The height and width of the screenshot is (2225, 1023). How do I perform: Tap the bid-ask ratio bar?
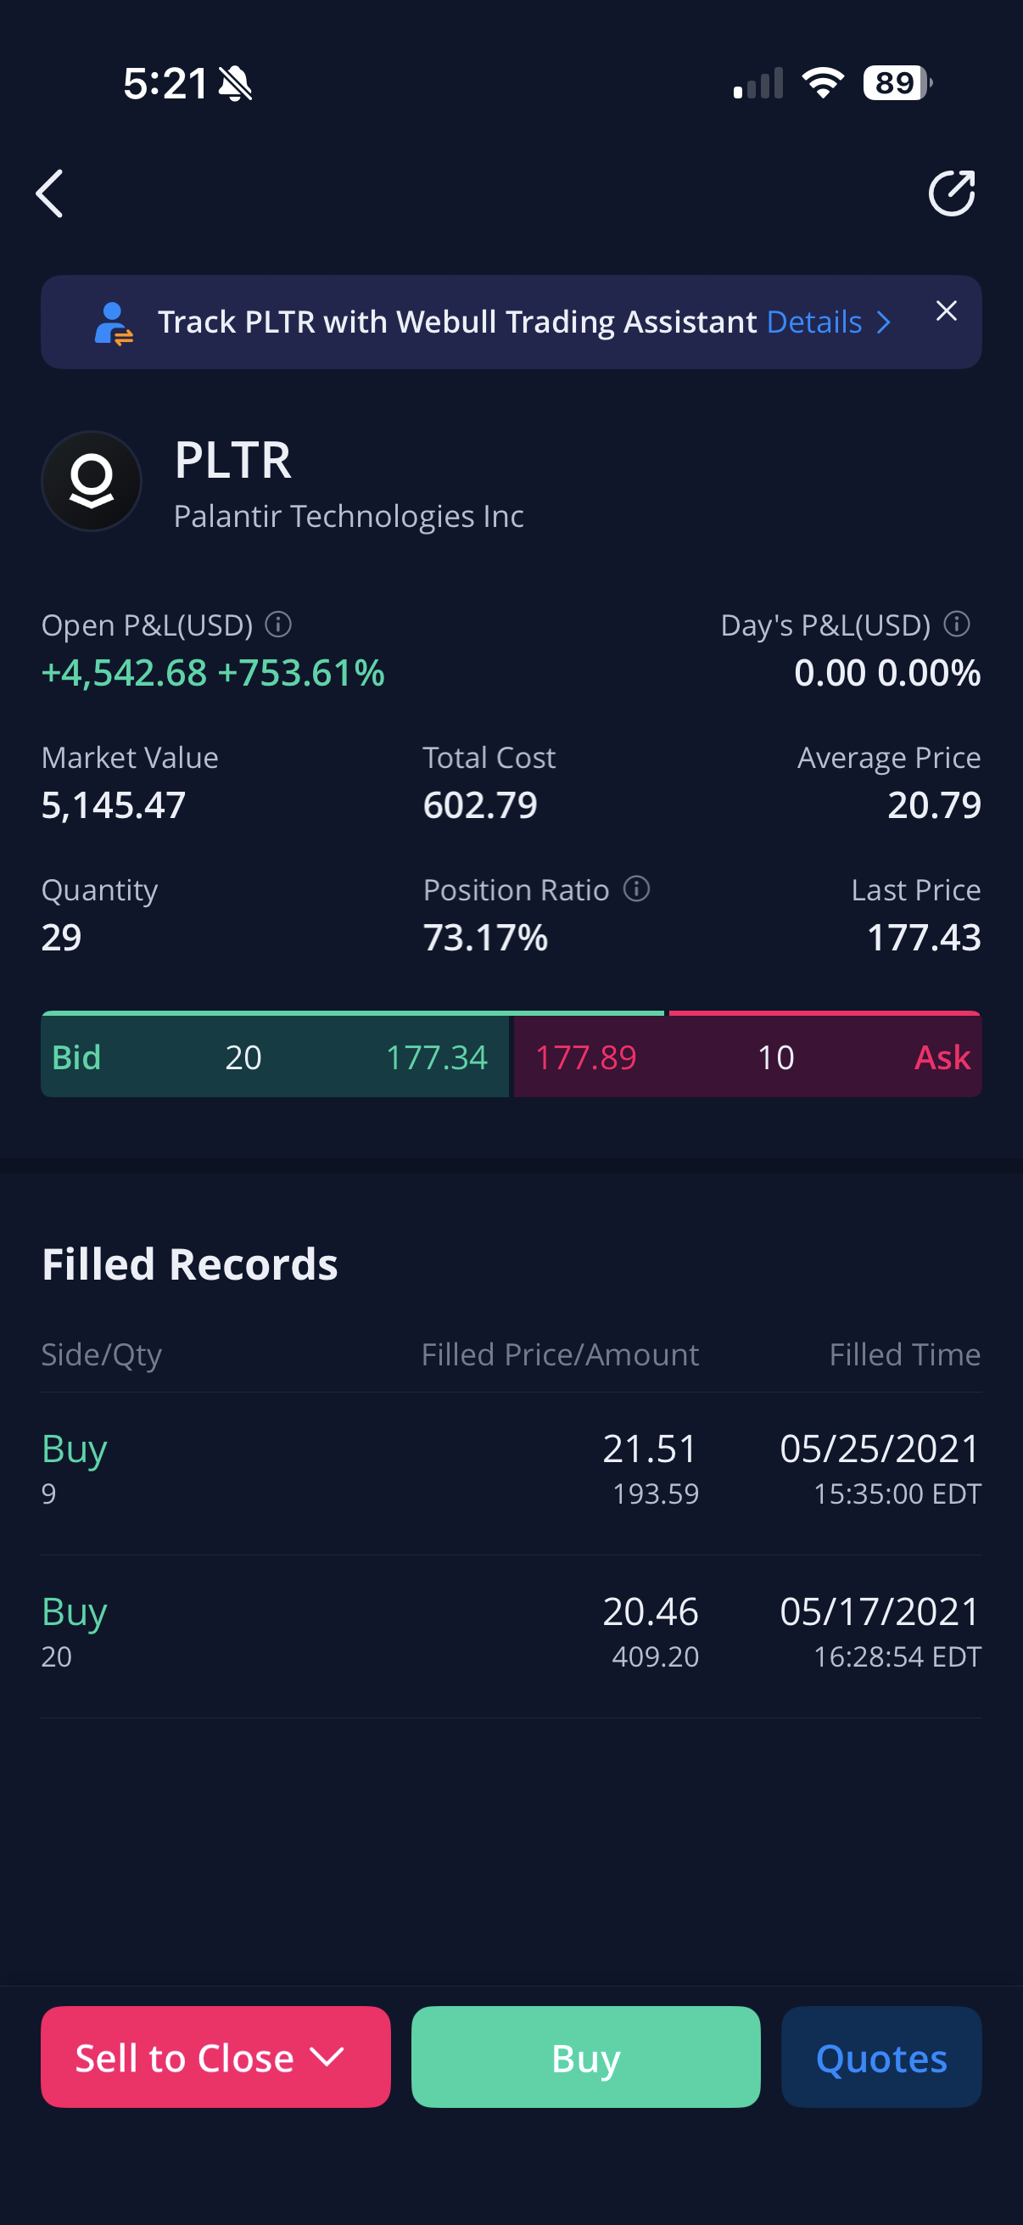(511, 1013)
